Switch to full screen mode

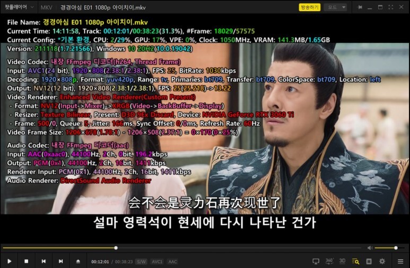click(391, 7)
